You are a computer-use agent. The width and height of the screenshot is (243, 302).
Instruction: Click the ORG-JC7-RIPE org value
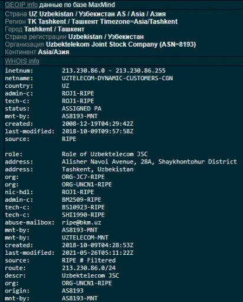pyautogui.click(x=83, y=177)
